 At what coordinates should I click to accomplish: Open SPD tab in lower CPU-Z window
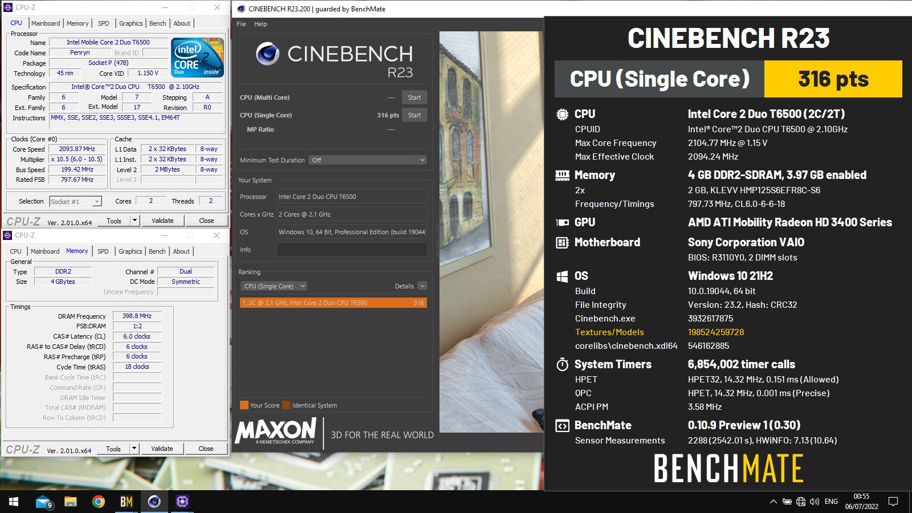(x=103, y=251)
